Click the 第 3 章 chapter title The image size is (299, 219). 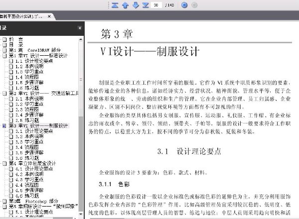(117, 34)
